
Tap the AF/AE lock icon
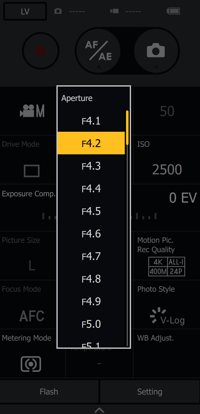(x=98, y=51)
